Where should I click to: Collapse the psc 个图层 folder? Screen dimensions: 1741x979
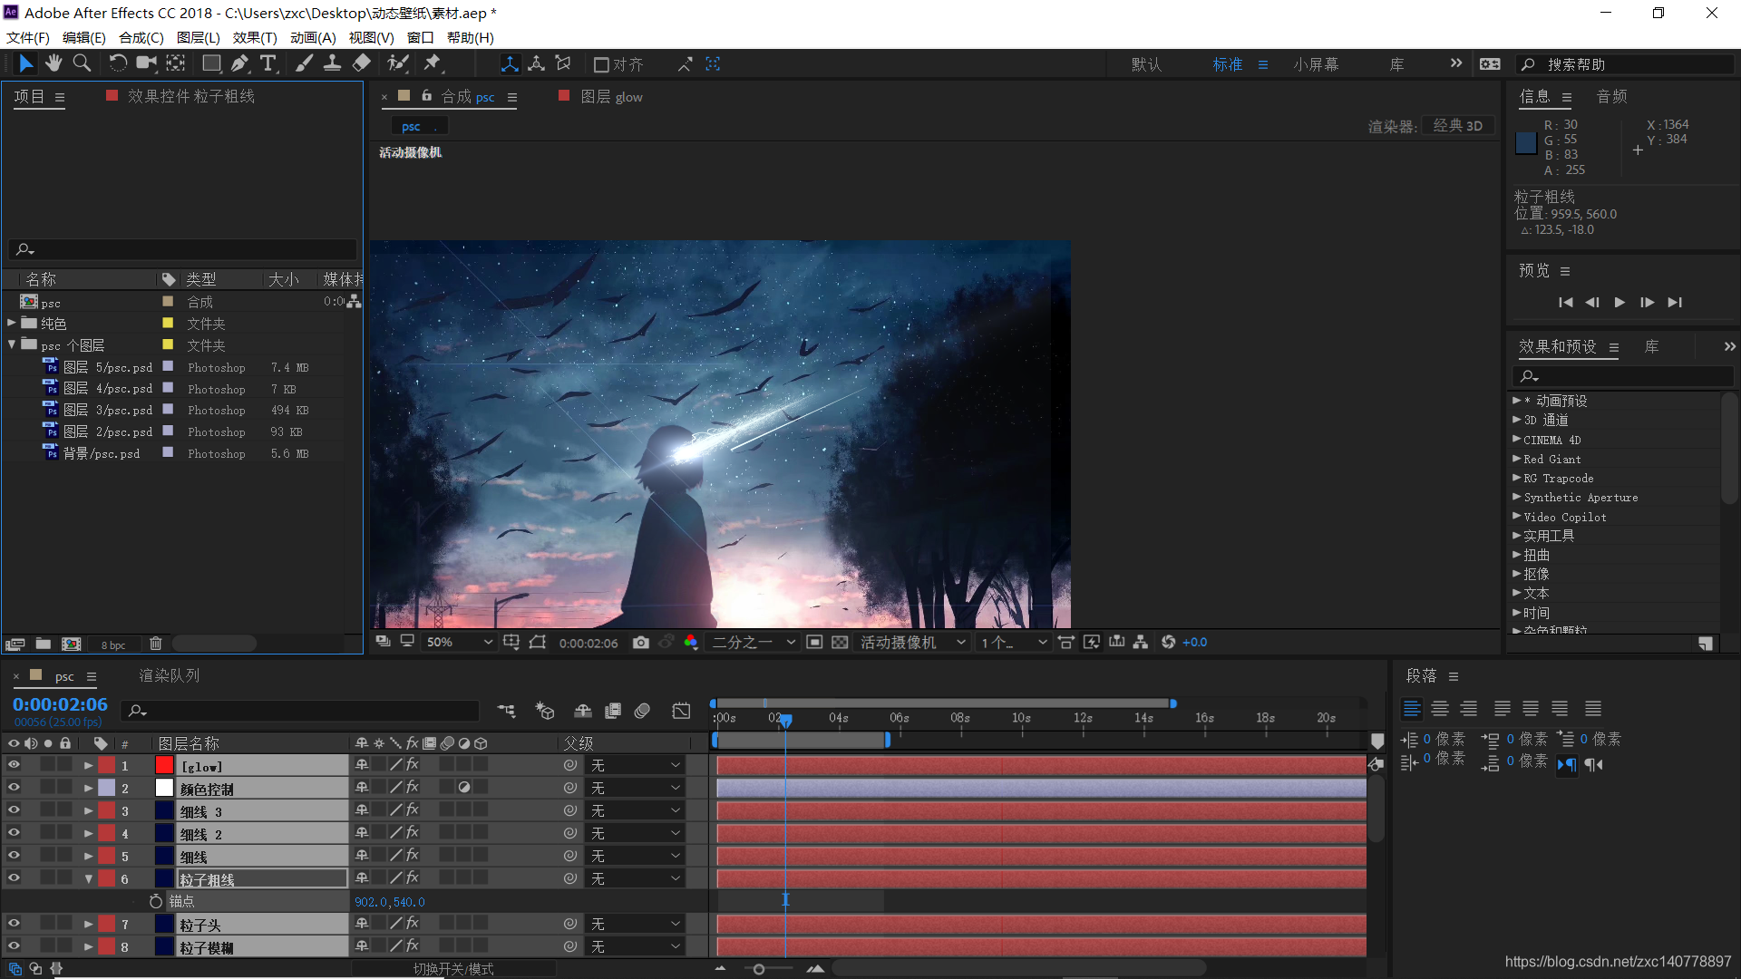coord(12,344)
